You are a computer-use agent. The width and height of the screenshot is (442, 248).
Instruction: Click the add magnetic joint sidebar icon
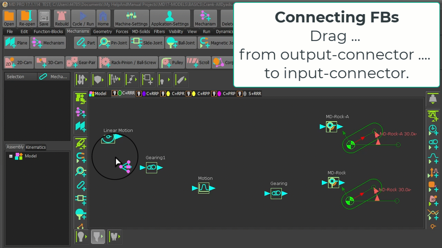point(81,157)
